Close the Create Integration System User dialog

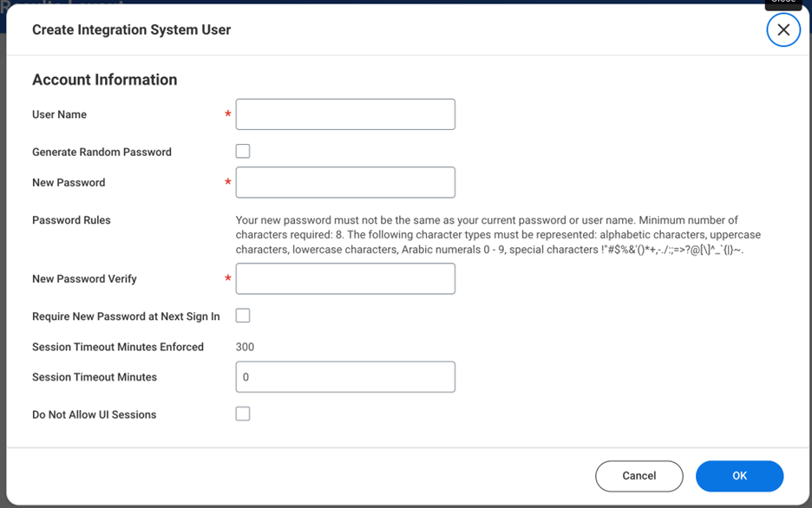tap(783, 30)
